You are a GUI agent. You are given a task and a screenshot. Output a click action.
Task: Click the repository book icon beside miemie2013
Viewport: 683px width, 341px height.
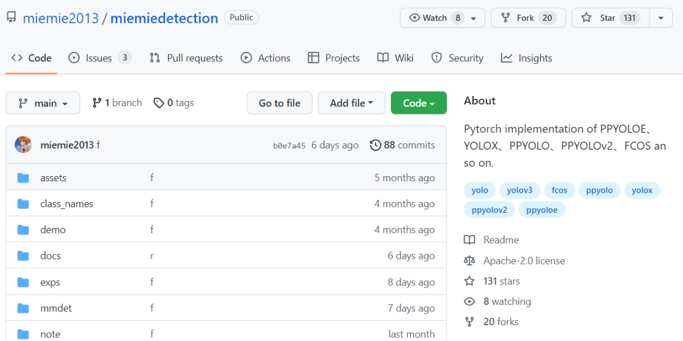coord(11,18)
